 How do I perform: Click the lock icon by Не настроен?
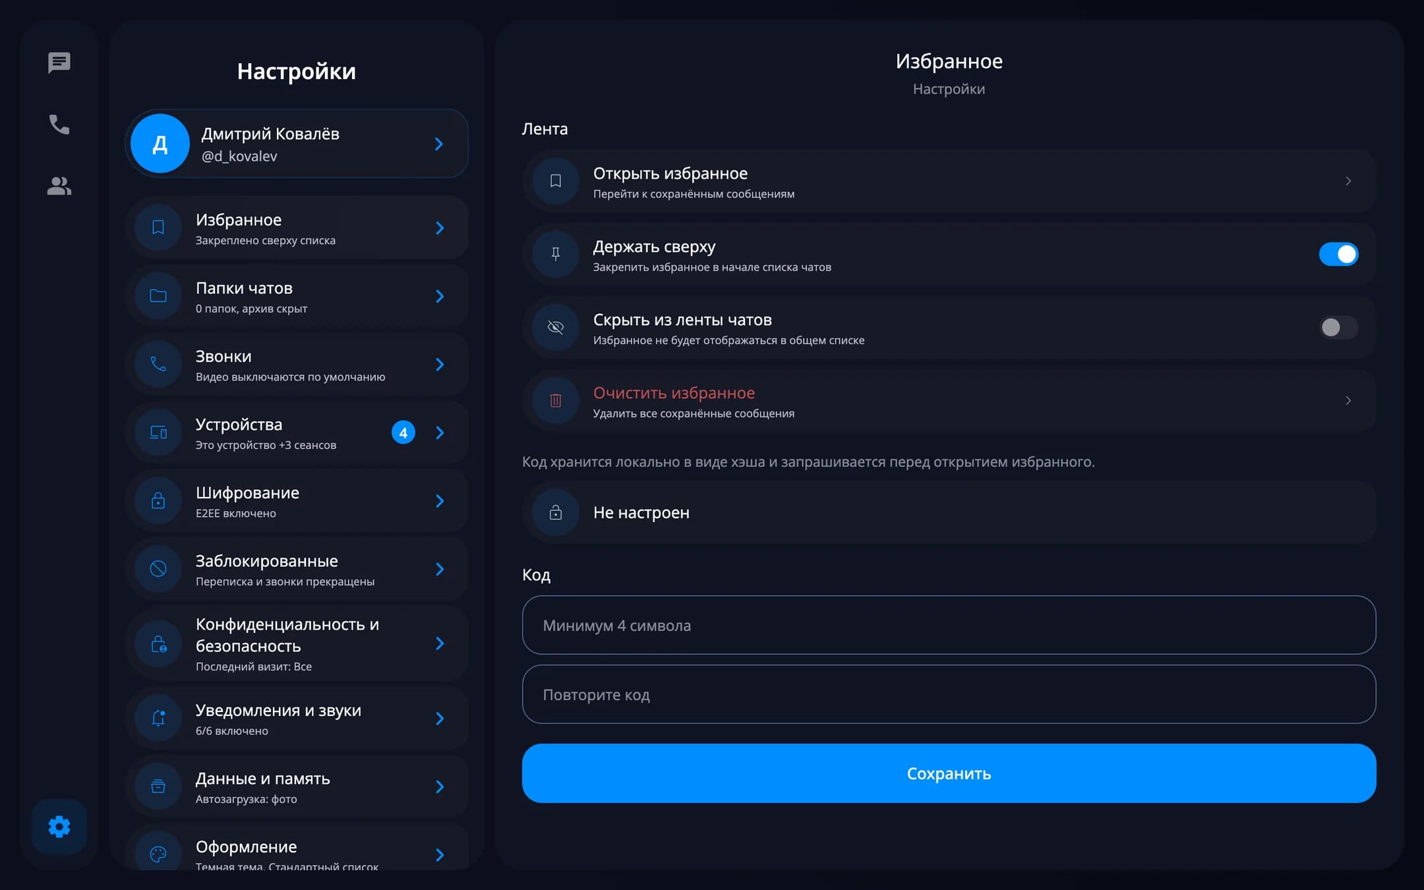556,512
